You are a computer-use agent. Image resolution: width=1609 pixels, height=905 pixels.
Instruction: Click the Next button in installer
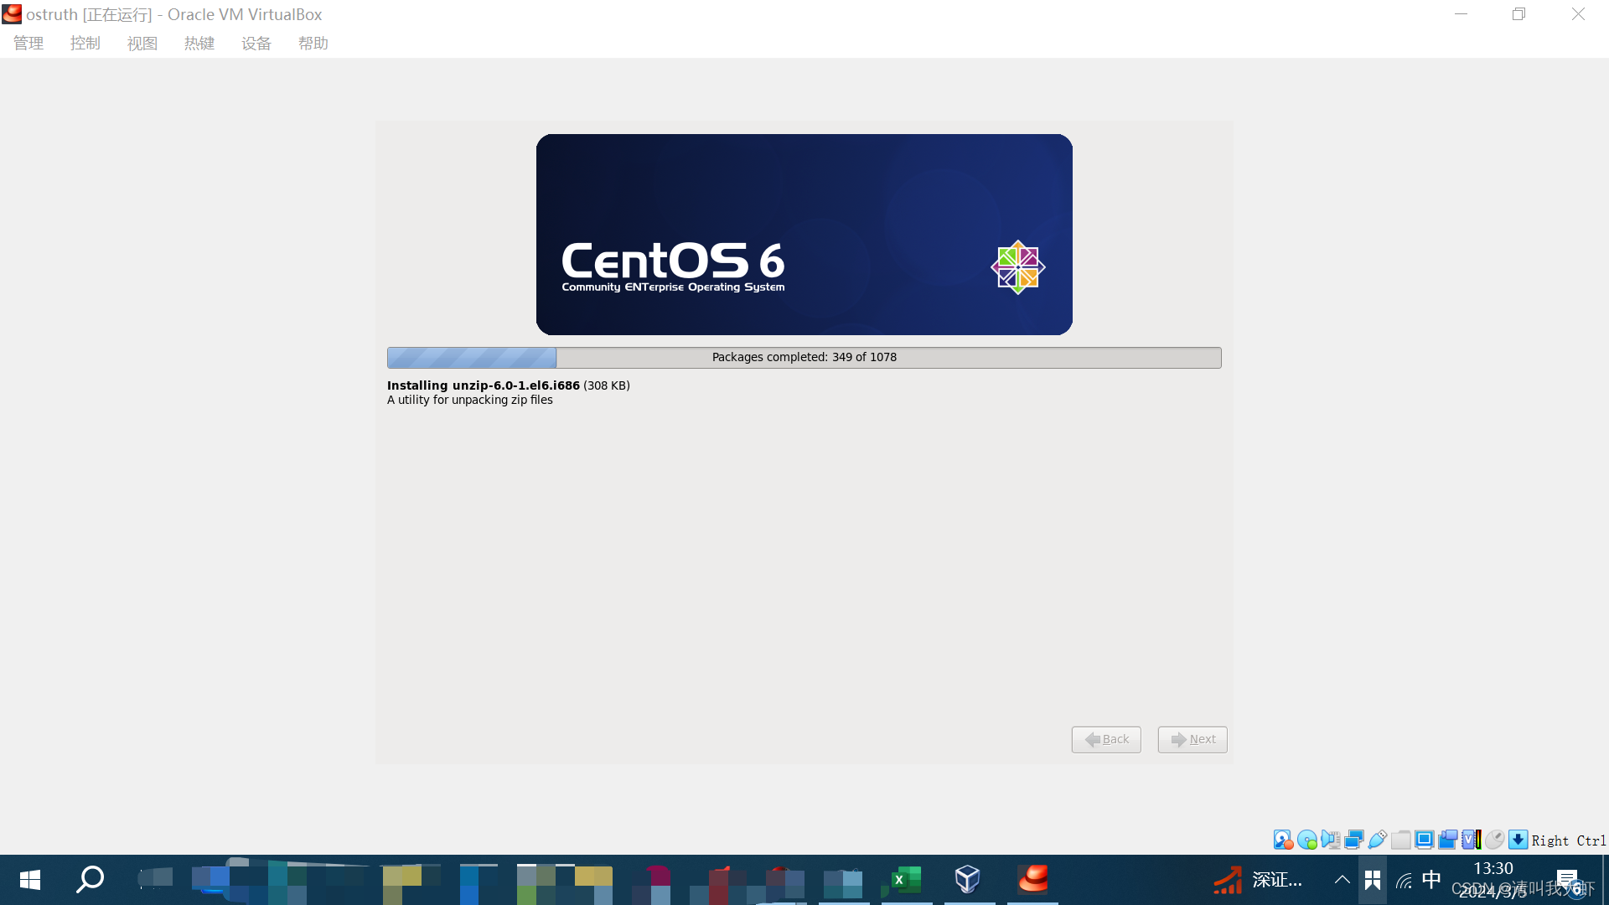click(x=1193, y=739)
